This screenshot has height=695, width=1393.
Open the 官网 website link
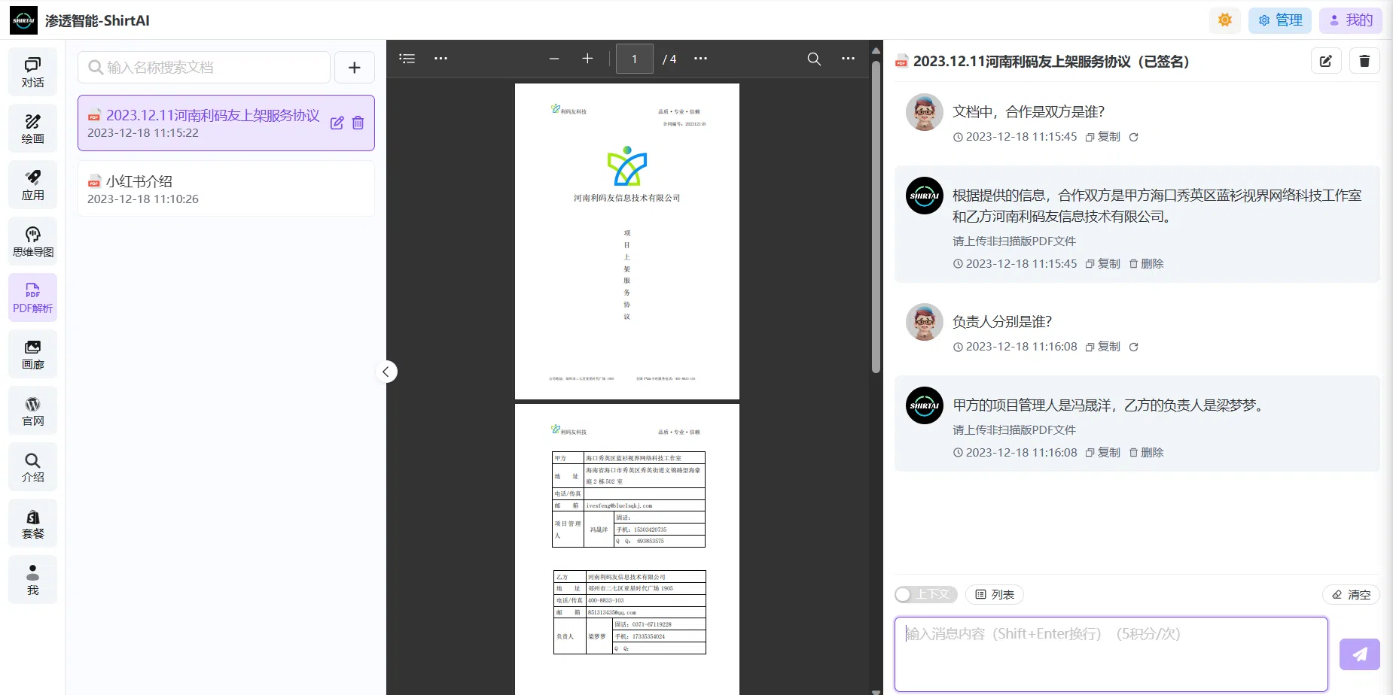(x=32, y=411)
